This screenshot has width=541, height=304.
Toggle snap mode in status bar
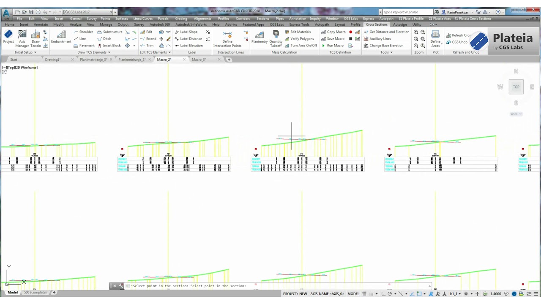(371, 294)
